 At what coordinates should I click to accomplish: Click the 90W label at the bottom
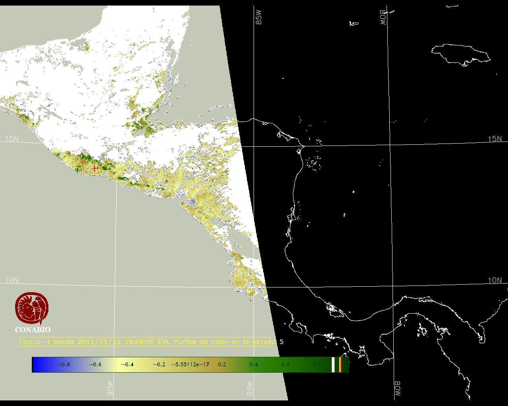[x=110, y=388]
